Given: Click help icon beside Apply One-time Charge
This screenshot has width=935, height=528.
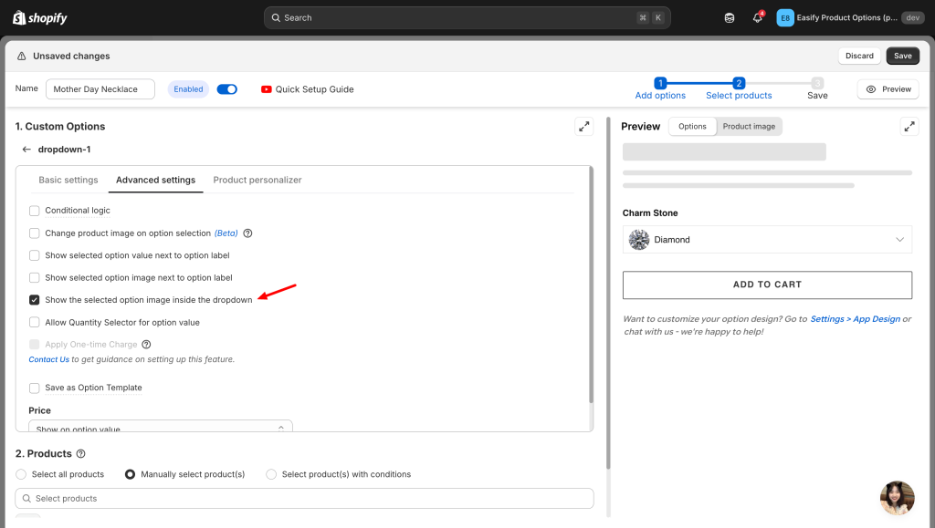Looking at the screenshot, I should tap(146, 345).
